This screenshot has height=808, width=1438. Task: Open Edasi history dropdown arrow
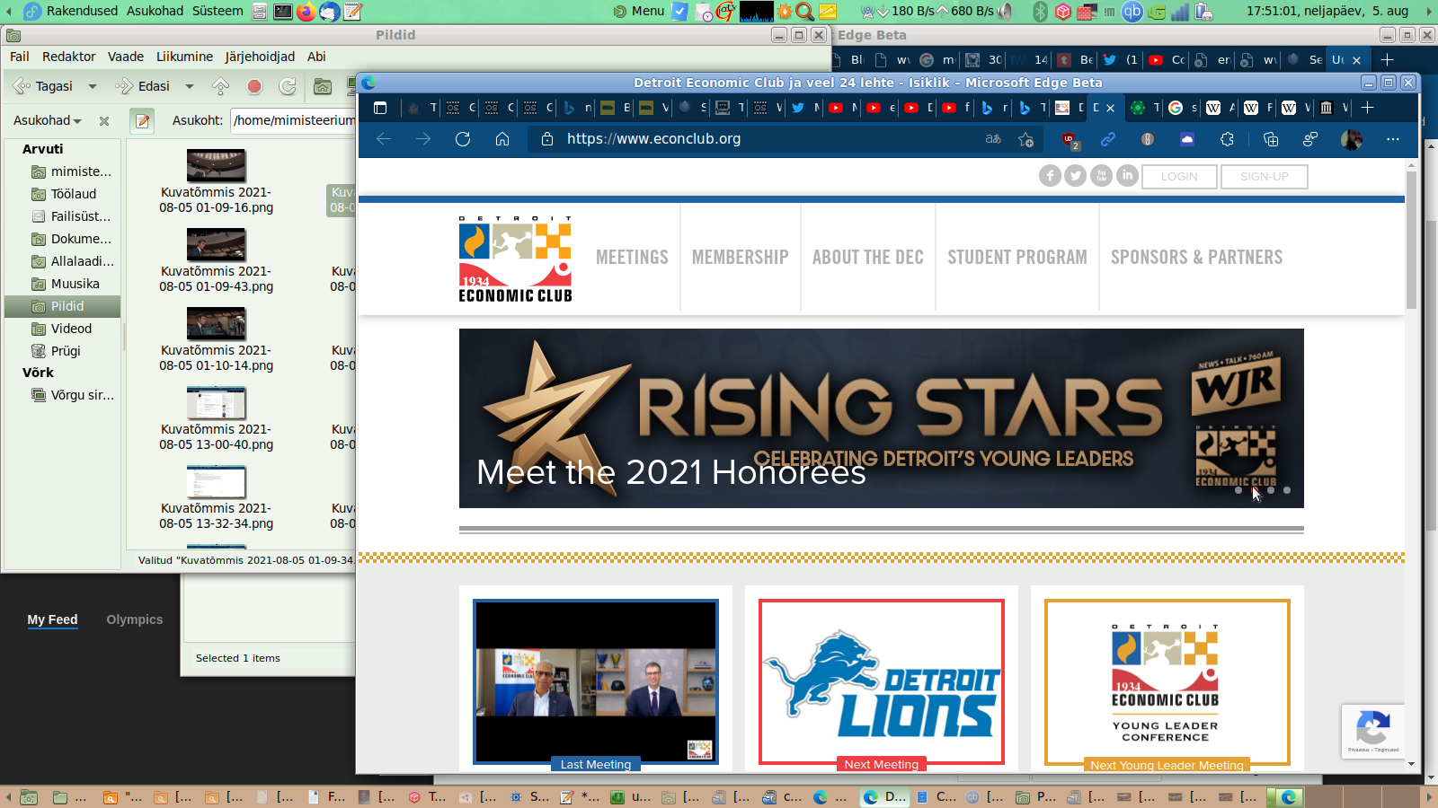pos(189,86)
